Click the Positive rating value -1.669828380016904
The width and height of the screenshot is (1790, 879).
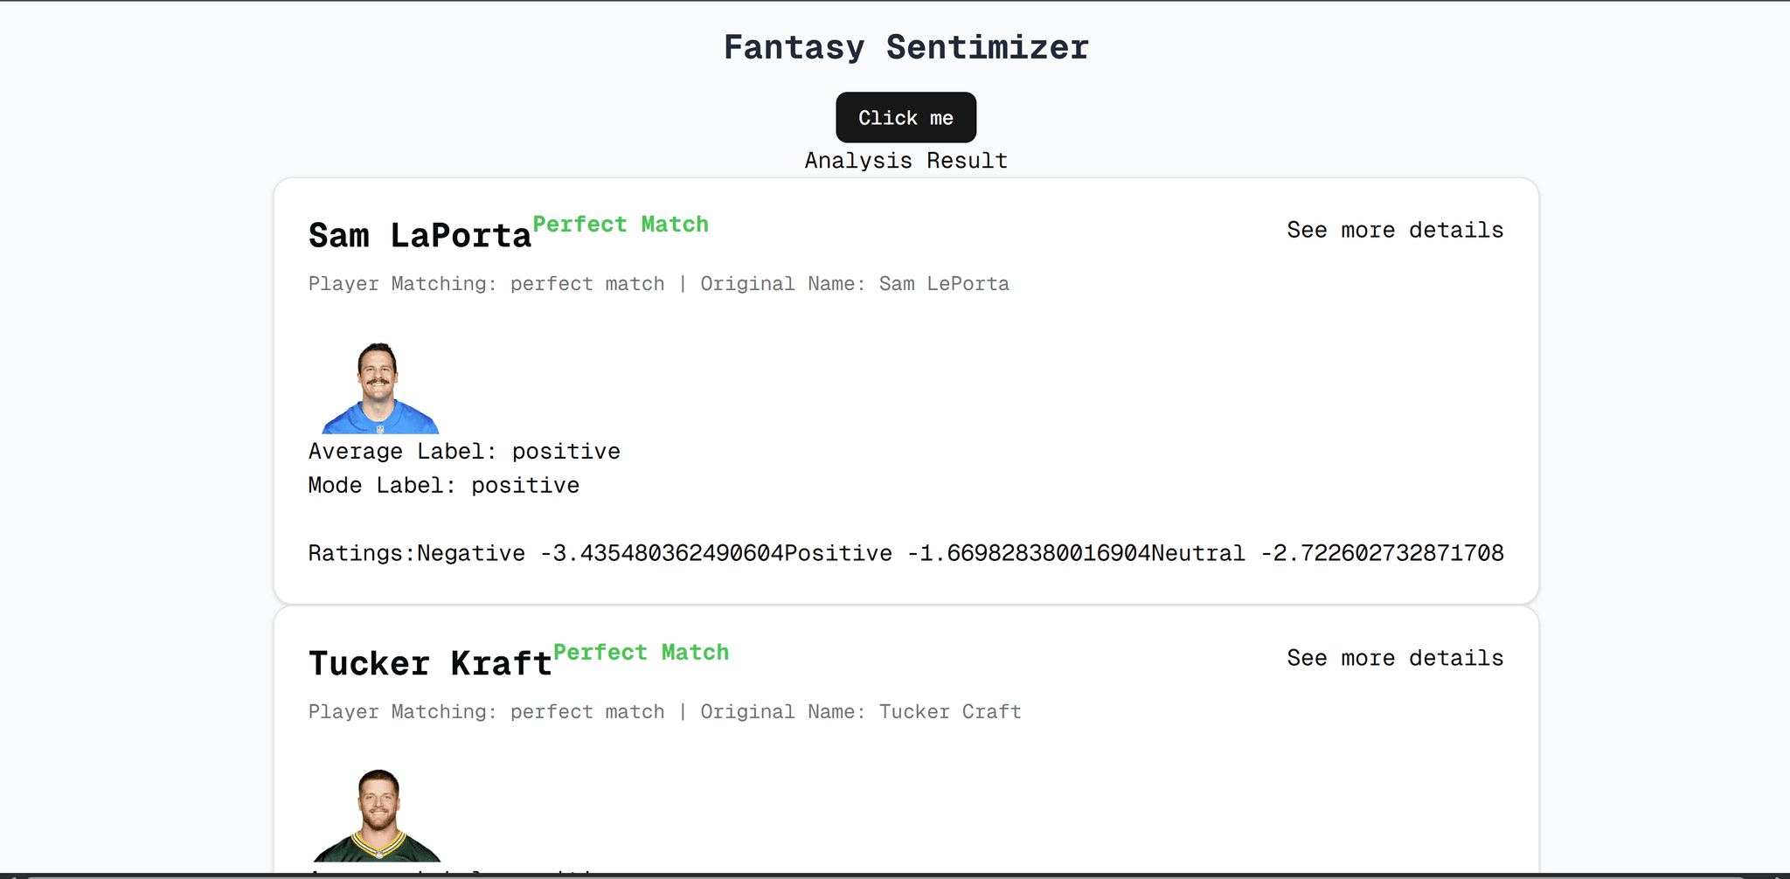(1029, 554)
